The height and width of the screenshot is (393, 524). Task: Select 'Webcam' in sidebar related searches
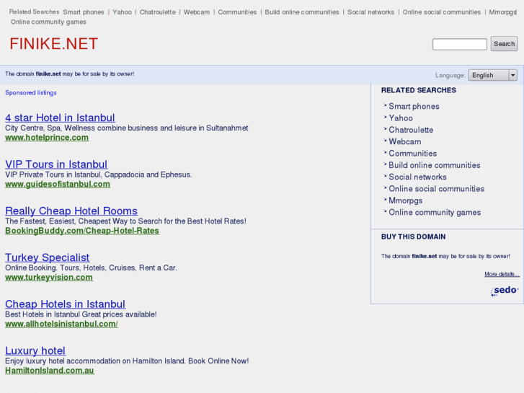click(404, 141)
